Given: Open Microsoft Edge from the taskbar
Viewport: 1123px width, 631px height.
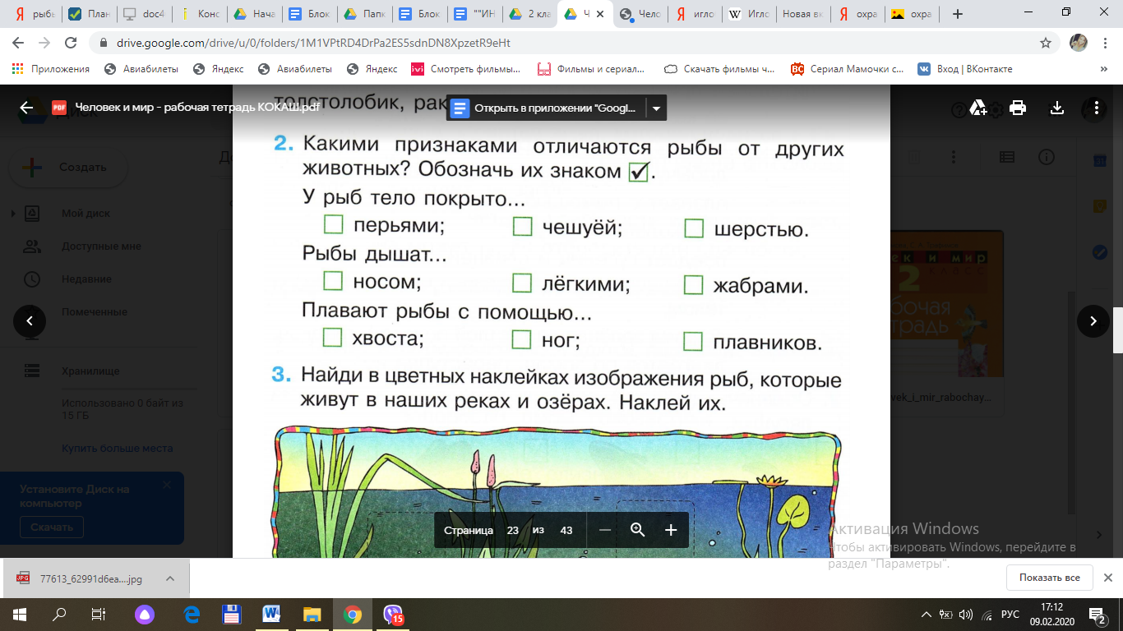Looking at the screenshot, I should click(x=192, y=614).
